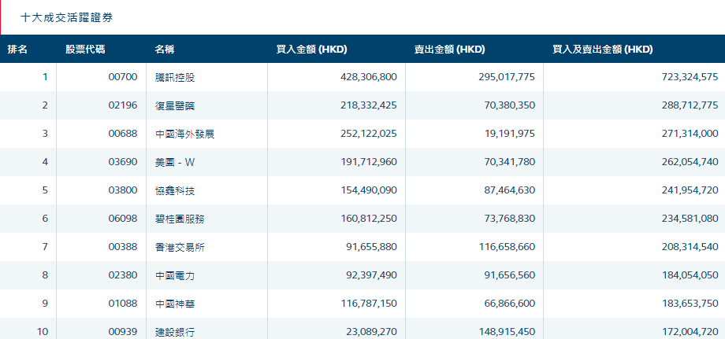Select the 買入及賣出金額 (HKD) column header
The height and width of the screenshot is (339, 725).
point(603,50)
